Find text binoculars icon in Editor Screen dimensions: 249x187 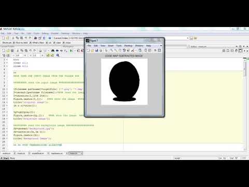point(53,50)
